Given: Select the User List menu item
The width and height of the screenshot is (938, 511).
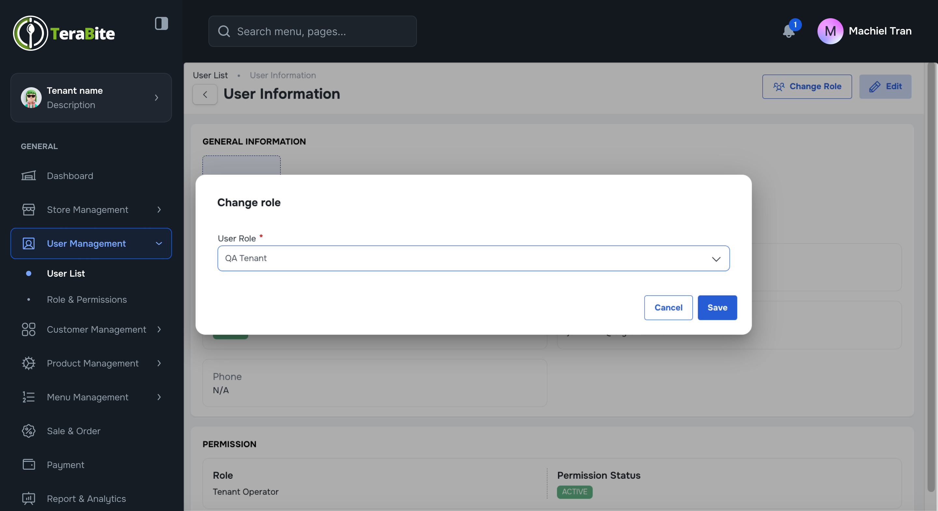Looking at the screenshot, I should [66, 273].
